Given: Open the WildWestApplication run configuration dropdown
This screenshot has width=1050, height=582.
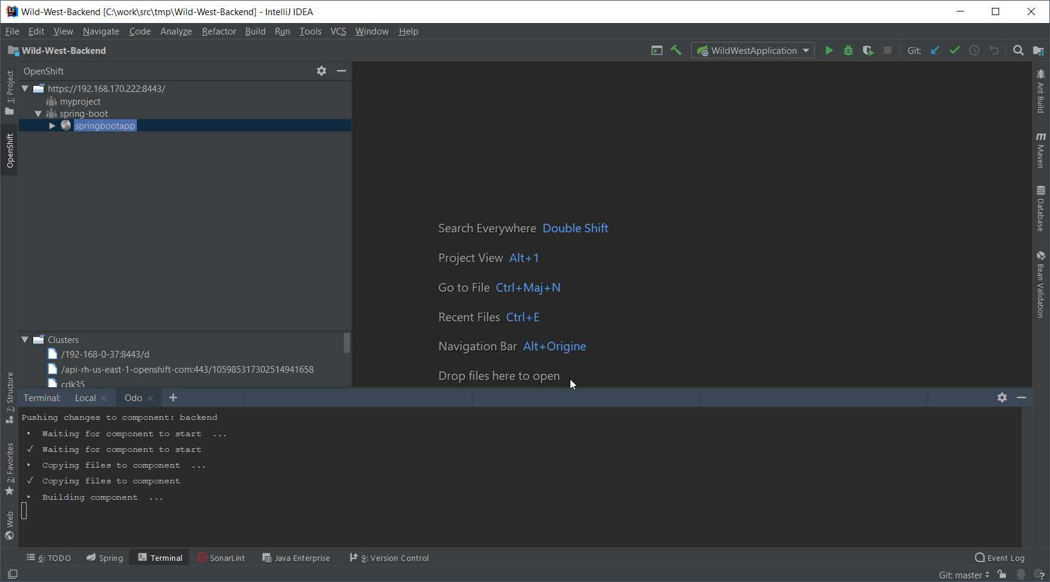Looking at the screenshot, I should tap(753, 50).
